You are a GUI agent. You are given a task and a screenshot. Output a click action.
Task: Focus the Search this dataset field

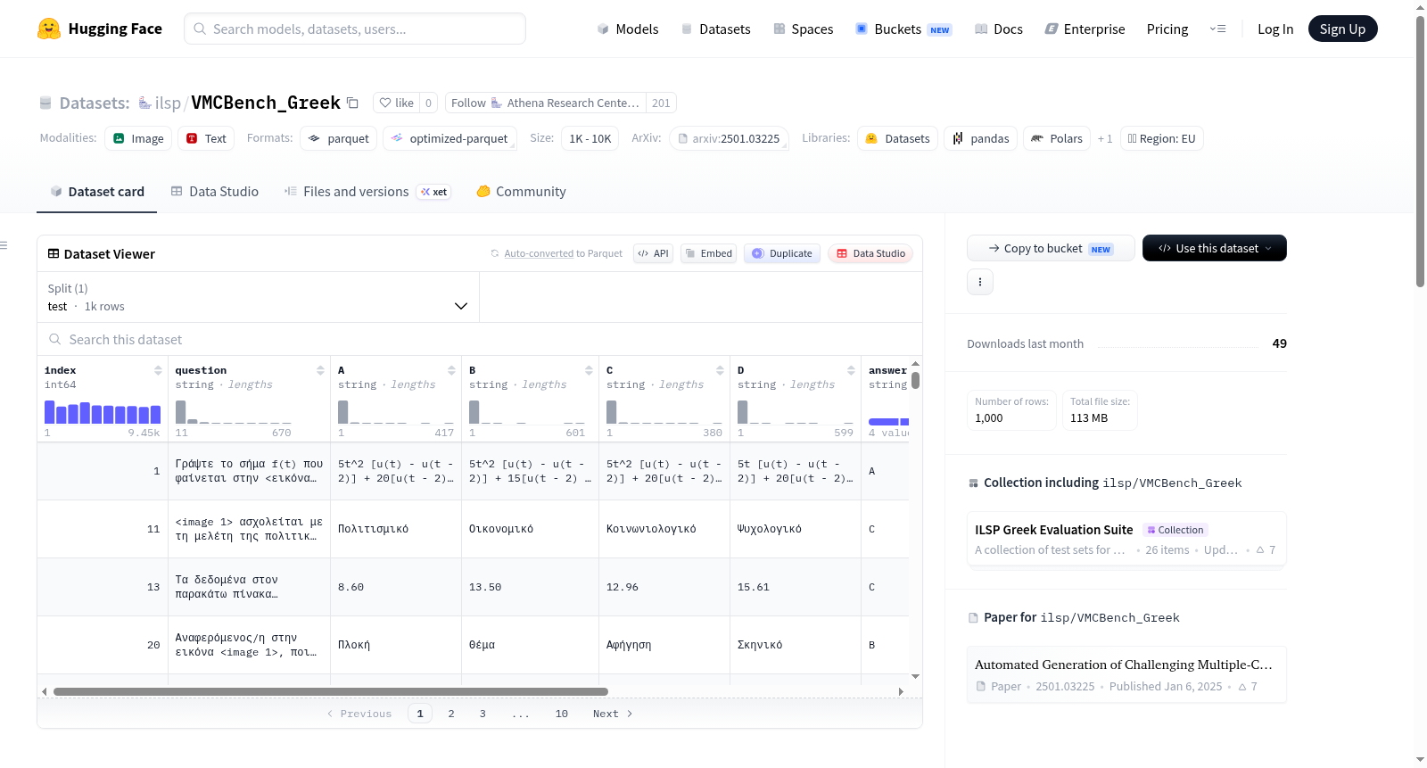tap(480, 339)
